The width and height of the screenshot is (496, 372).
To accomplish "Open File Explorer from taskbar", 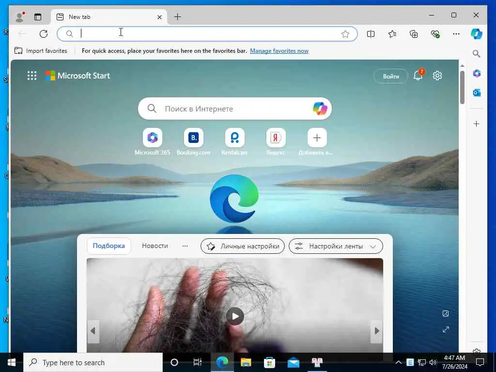I will pos(246,362).
